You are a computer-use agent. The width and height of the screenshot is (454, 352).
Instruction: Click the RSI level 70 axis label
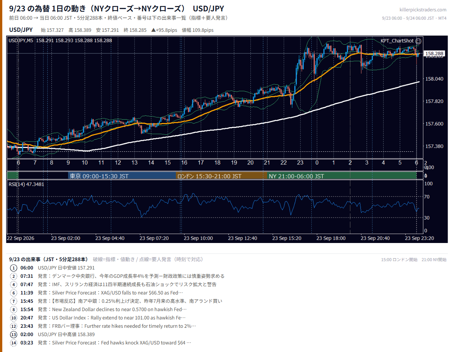tap(427, 197)
